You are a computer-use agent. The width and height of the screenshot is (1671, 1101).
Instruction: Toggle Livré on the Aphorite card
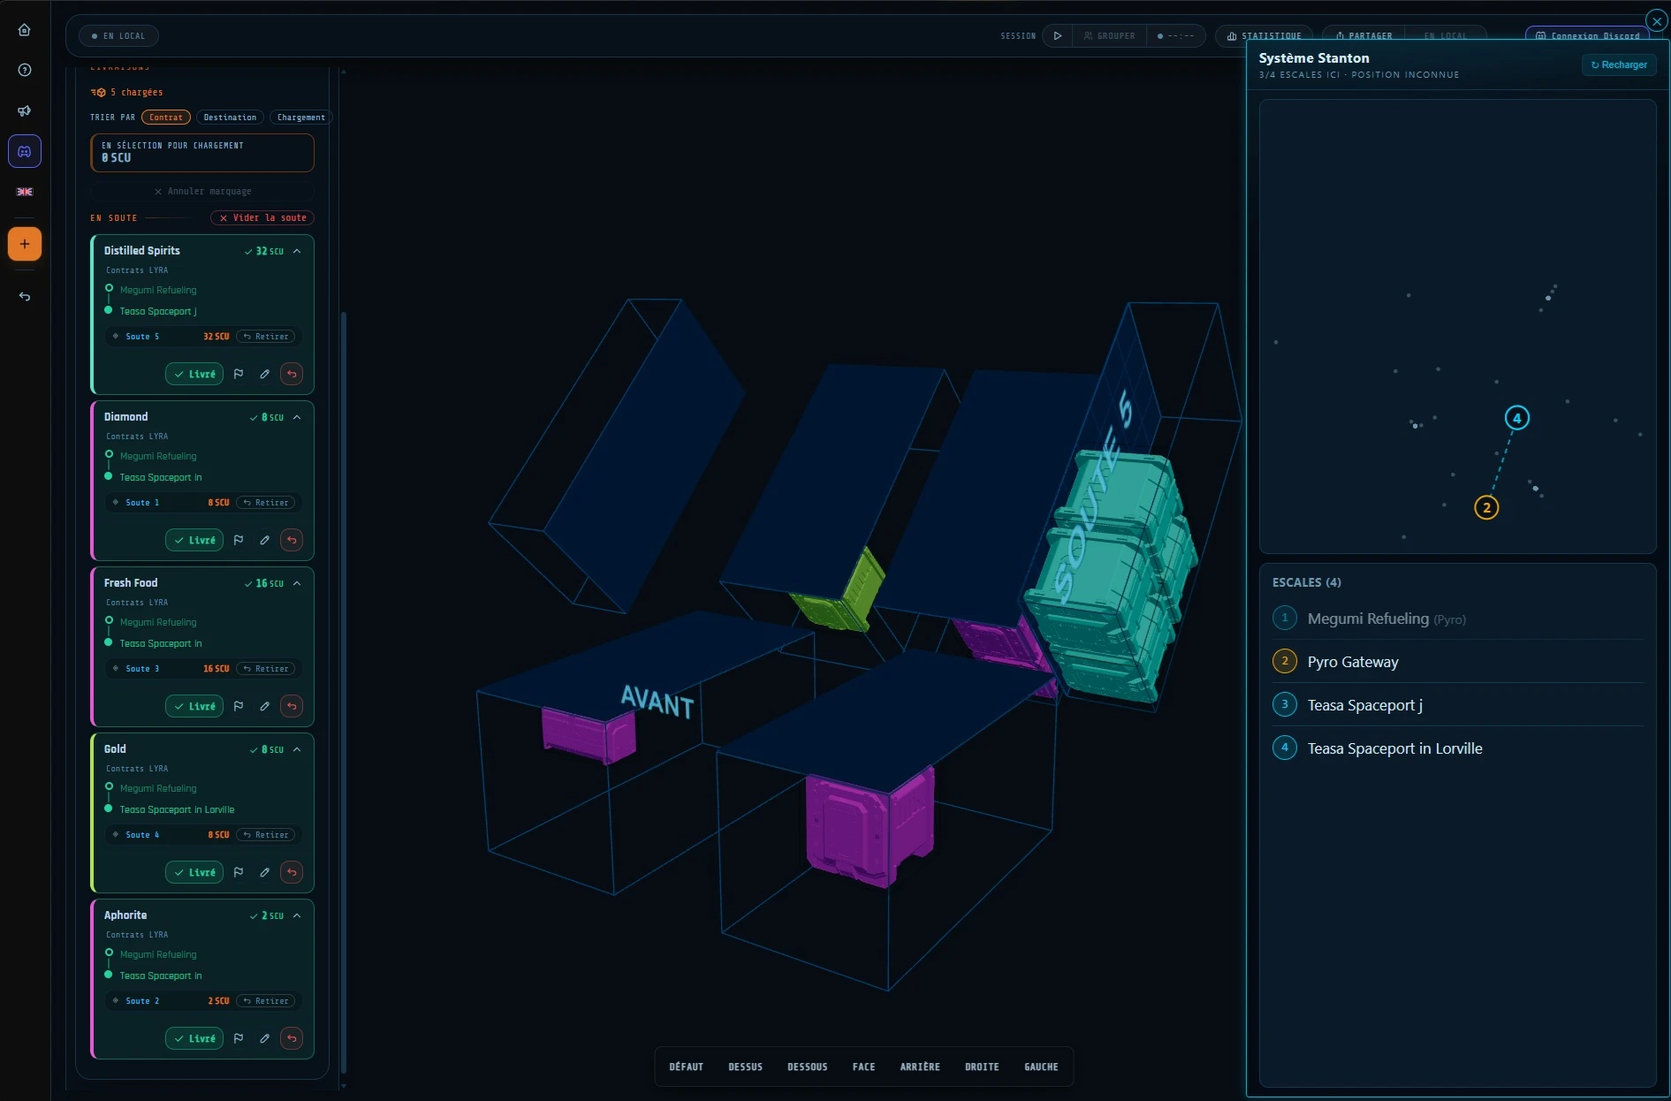click(194, 1038)
